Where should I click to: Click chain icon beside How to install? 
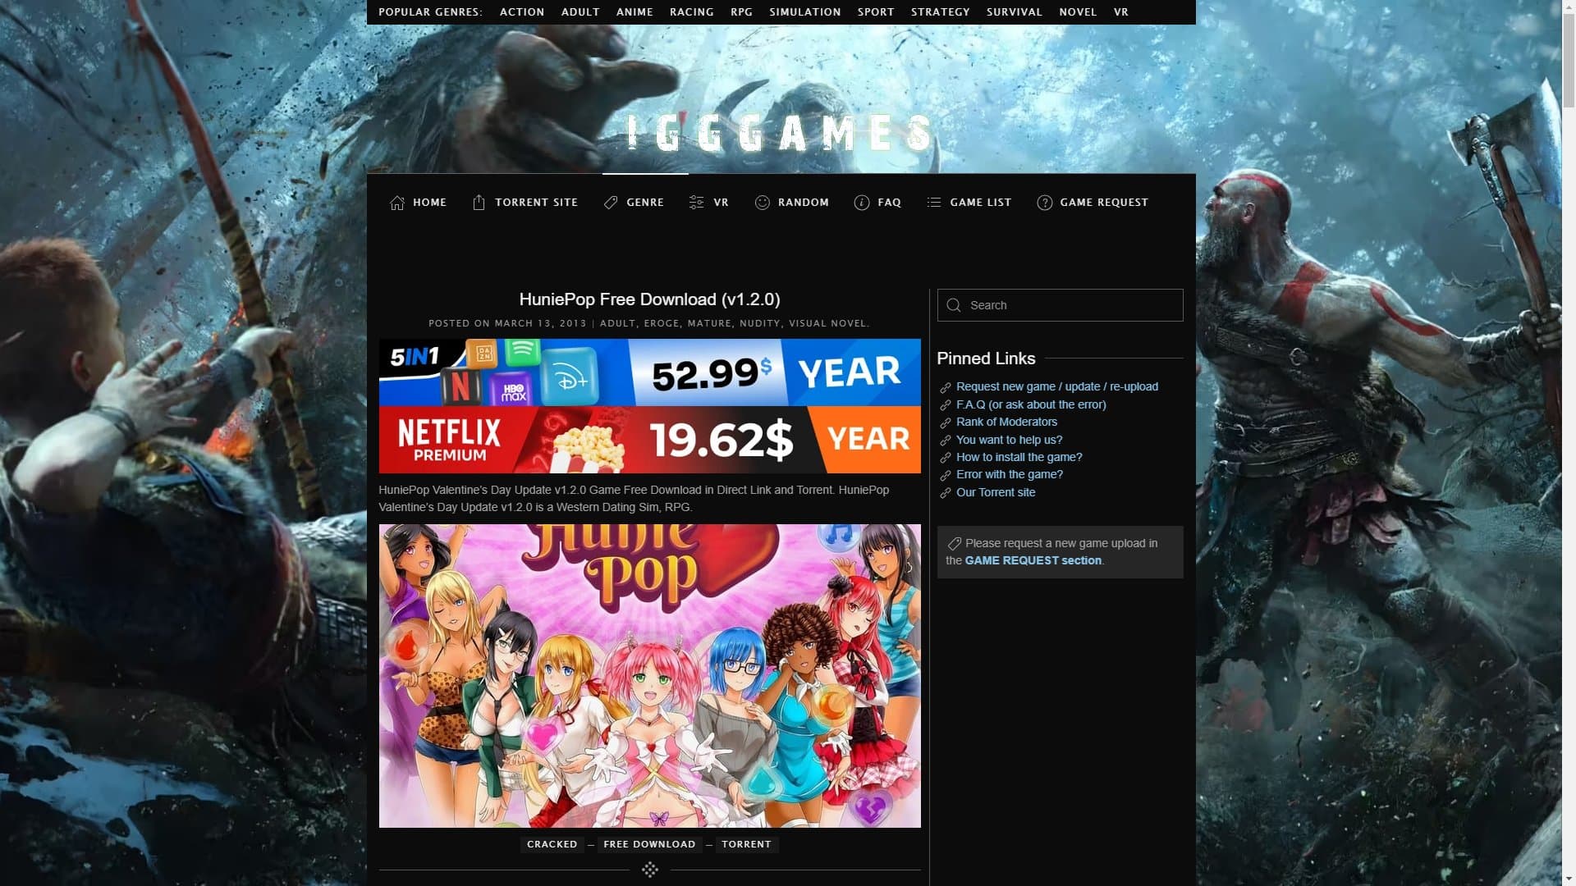click(946, 458)
